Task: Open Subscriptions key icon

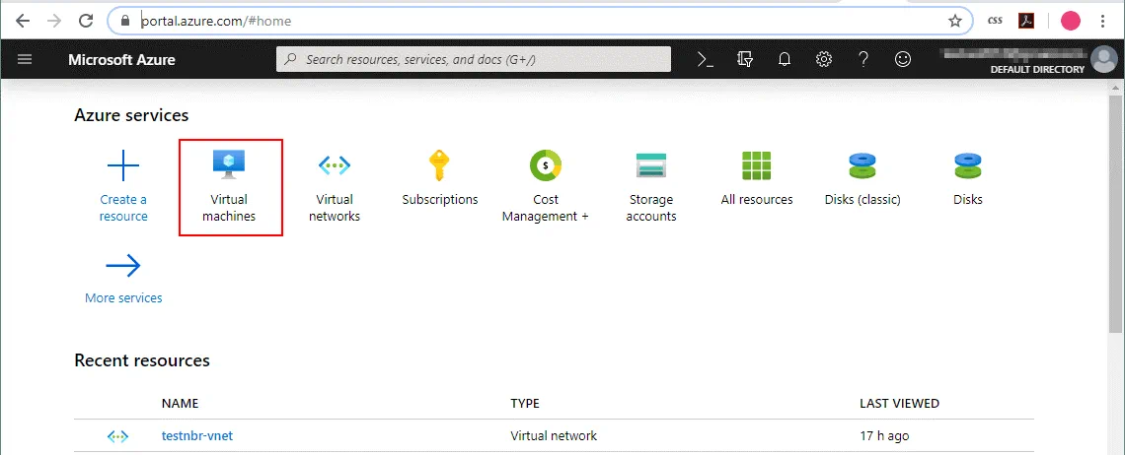Action: [439, 165]
